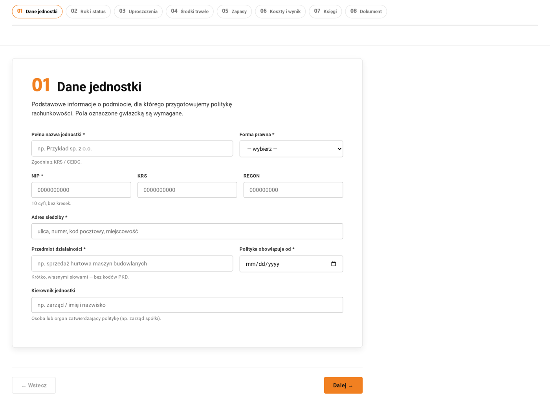Viewport: 550px width, 398px height.
Task: Focus the Pełna nazwa jednostki field
Action: tap(132, 148)
